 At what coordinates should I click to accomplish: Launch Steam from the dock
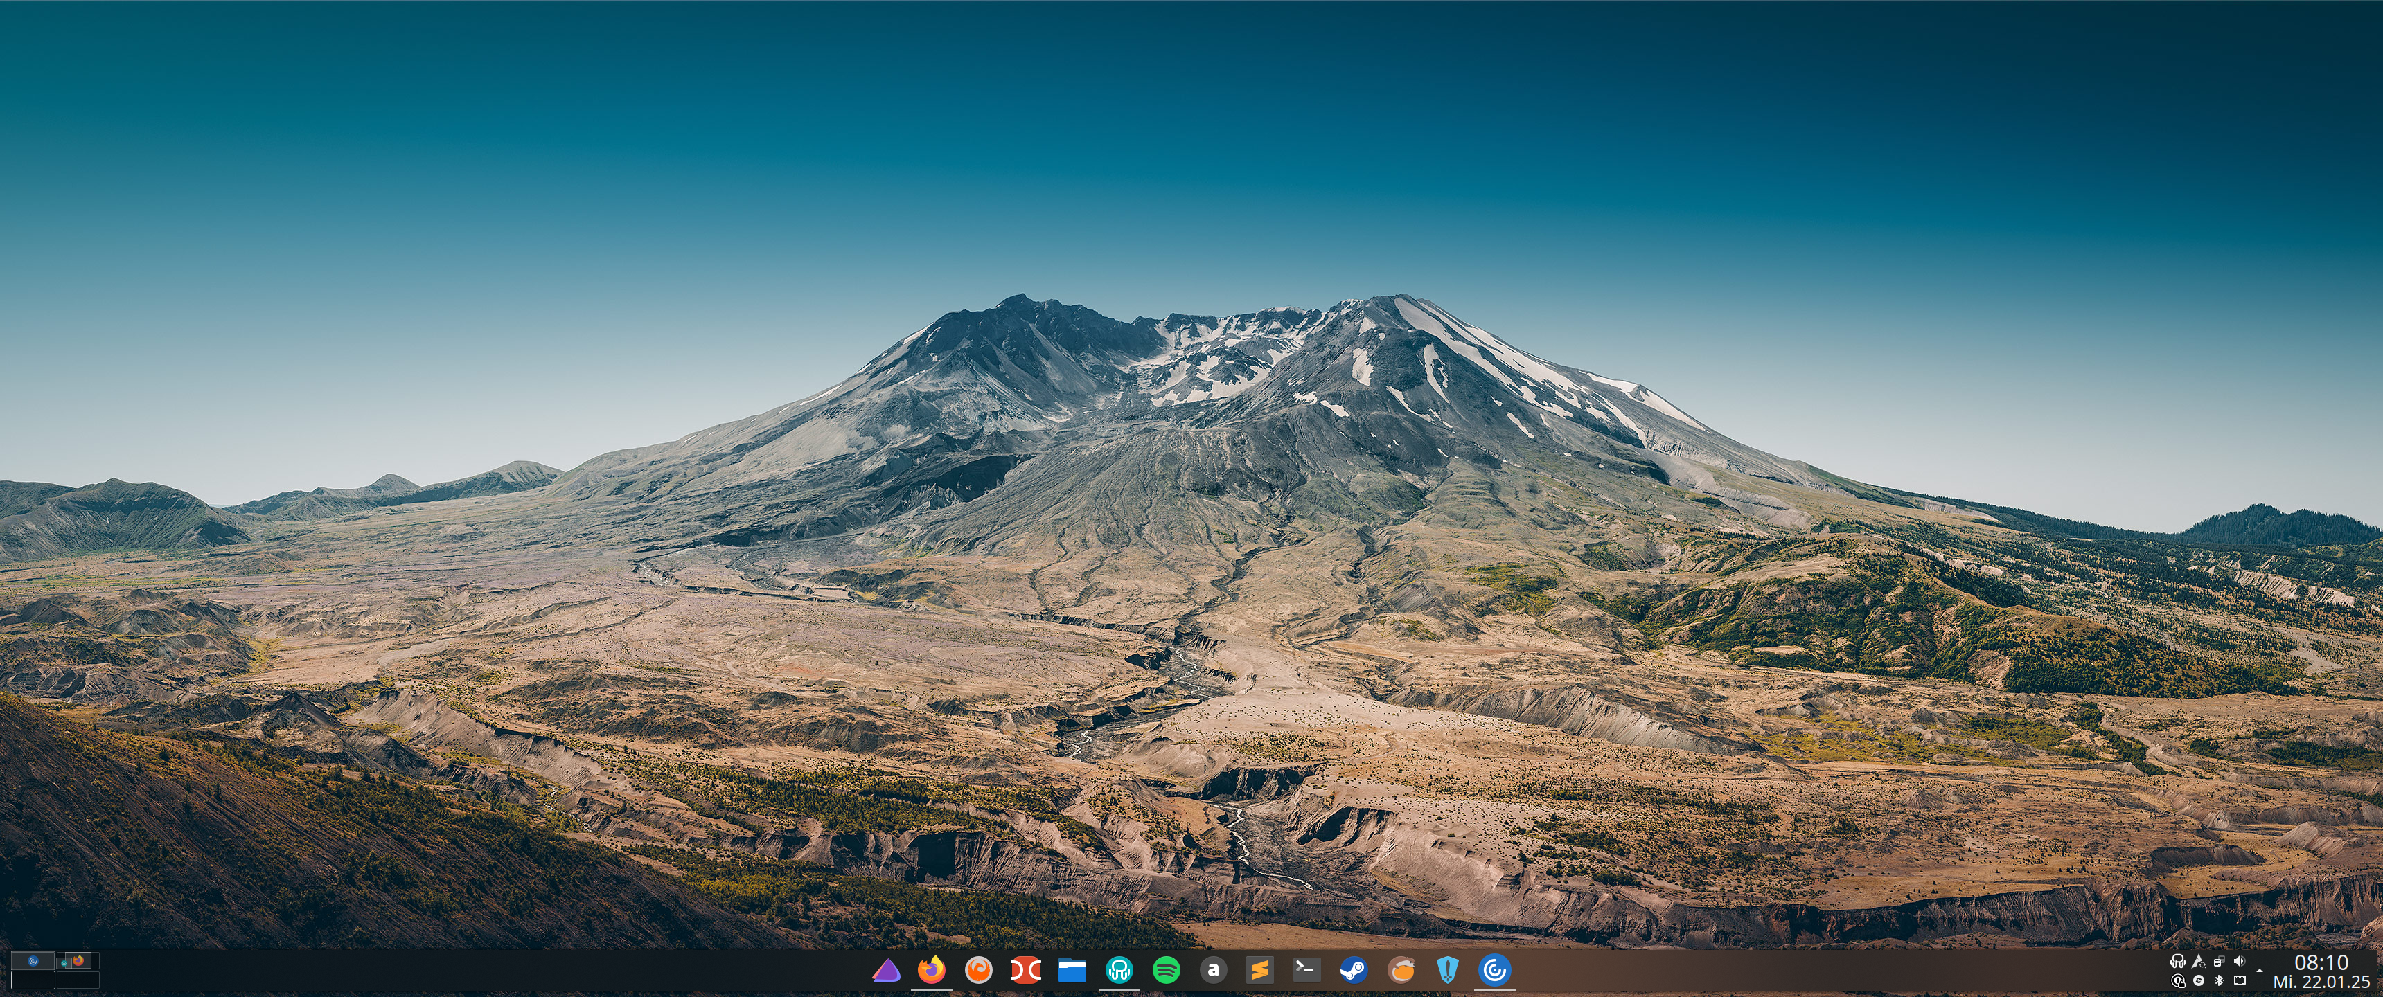pyautogui.click(x=1354, y=969)
